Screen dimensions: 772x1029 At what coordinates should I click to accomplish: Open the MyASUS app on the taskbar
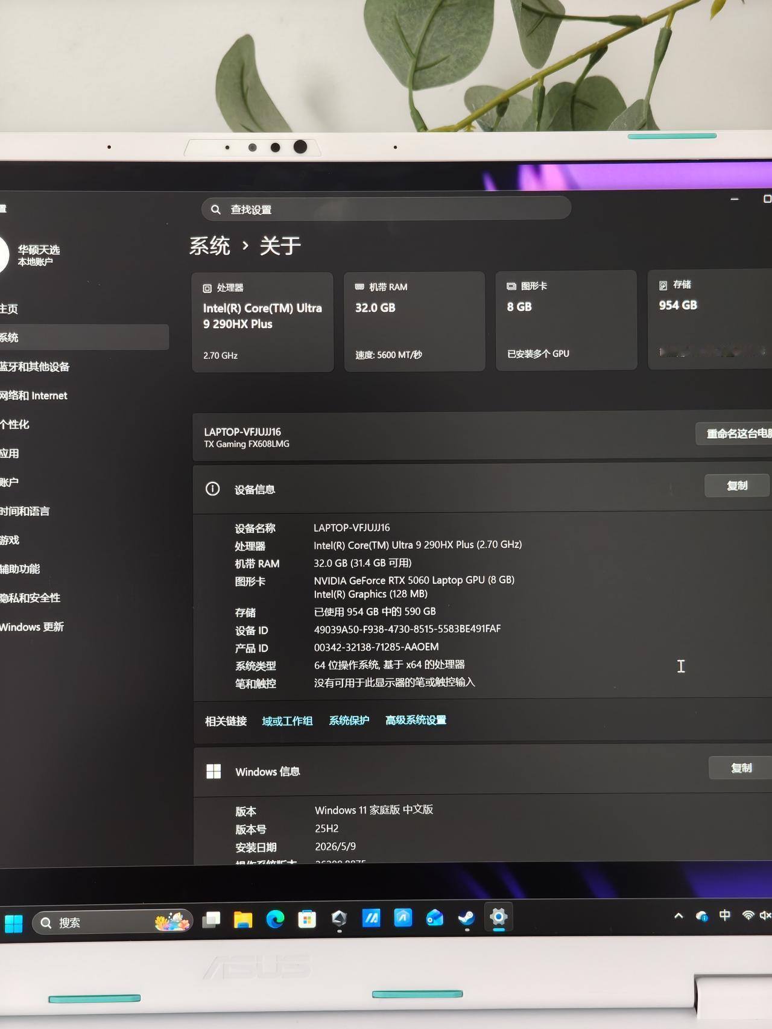[371, 918]
